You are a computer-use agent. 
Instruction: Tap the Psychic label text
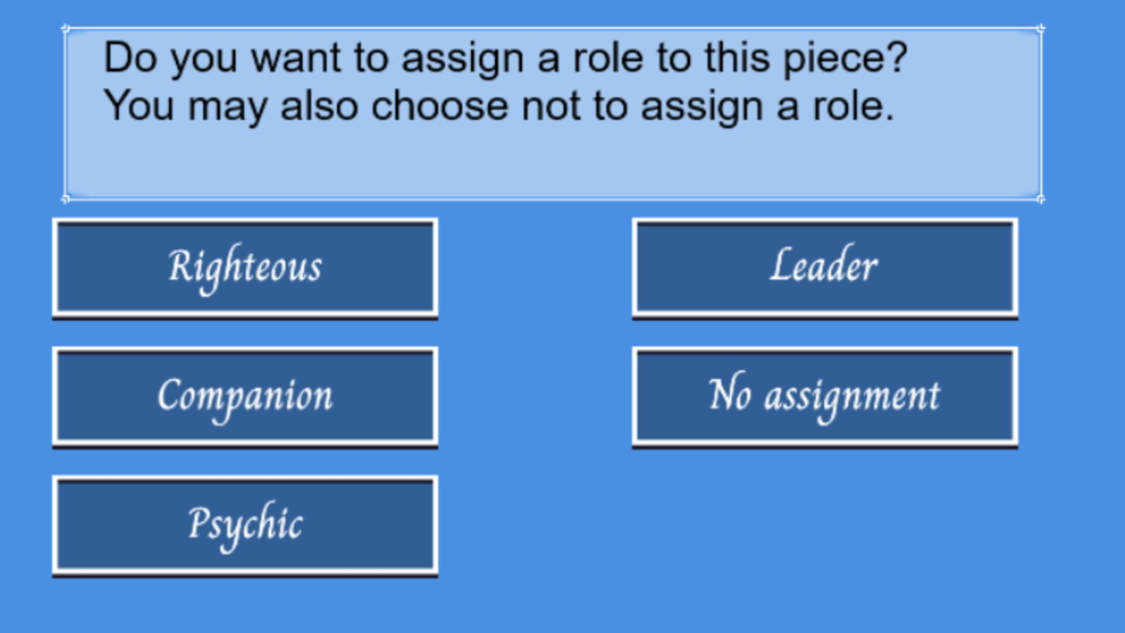tap(245, 523)
